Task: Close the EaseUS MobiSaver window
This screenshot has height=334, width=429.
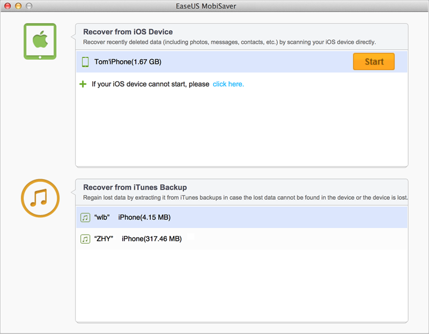Action: coord(8,6)
